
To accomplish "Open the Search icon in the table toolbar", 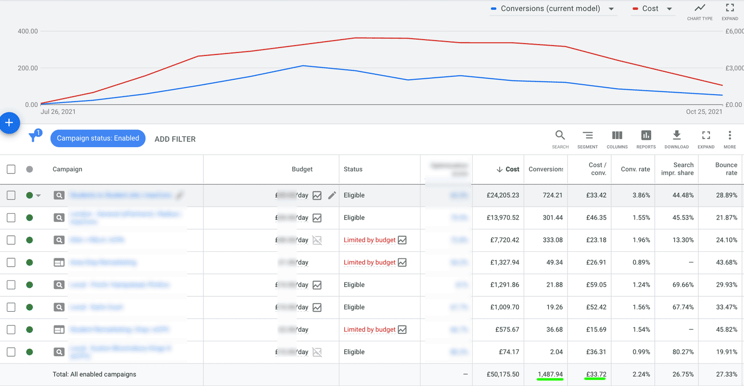I will 560,136.
